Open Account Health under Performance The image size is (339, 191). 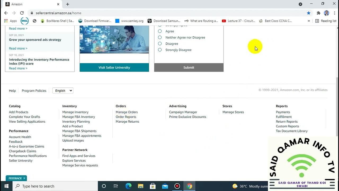pos(20,137)
